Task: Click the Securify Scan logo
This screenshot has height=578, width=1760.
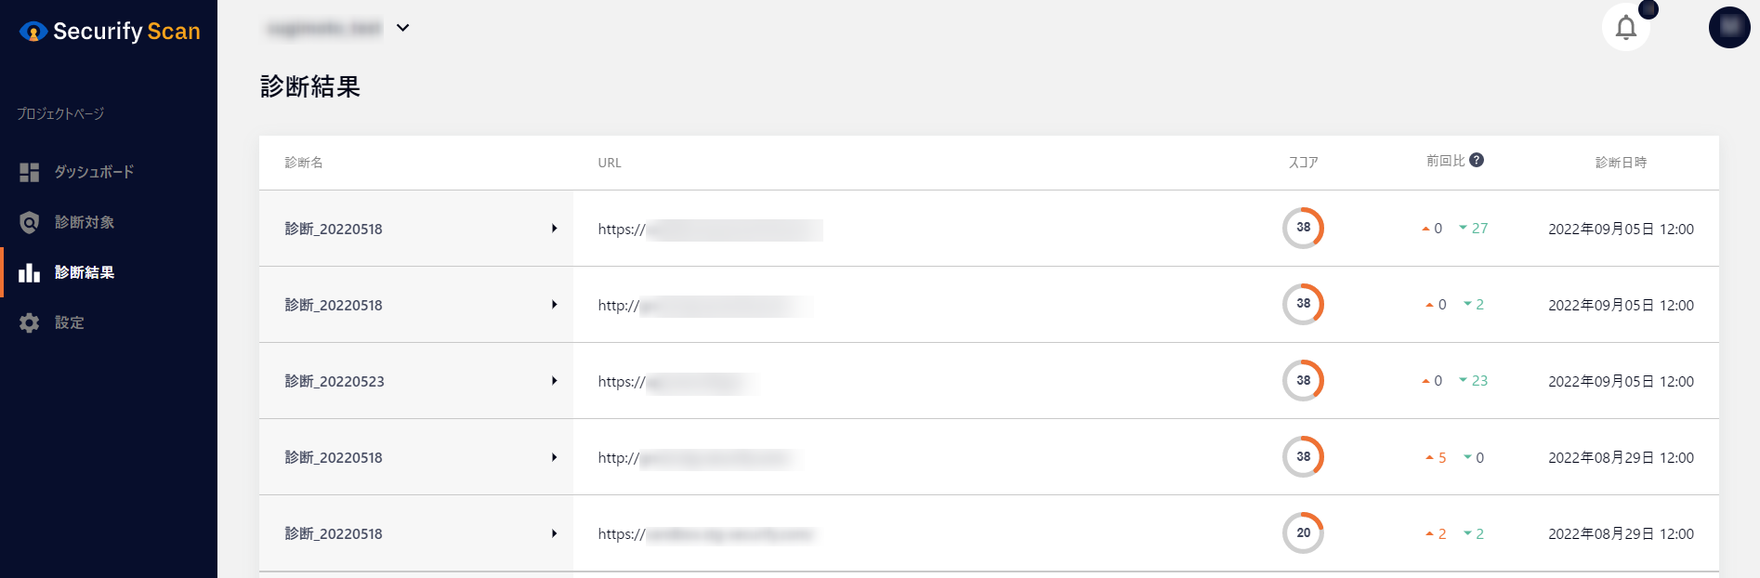Action: pos(110,32)
